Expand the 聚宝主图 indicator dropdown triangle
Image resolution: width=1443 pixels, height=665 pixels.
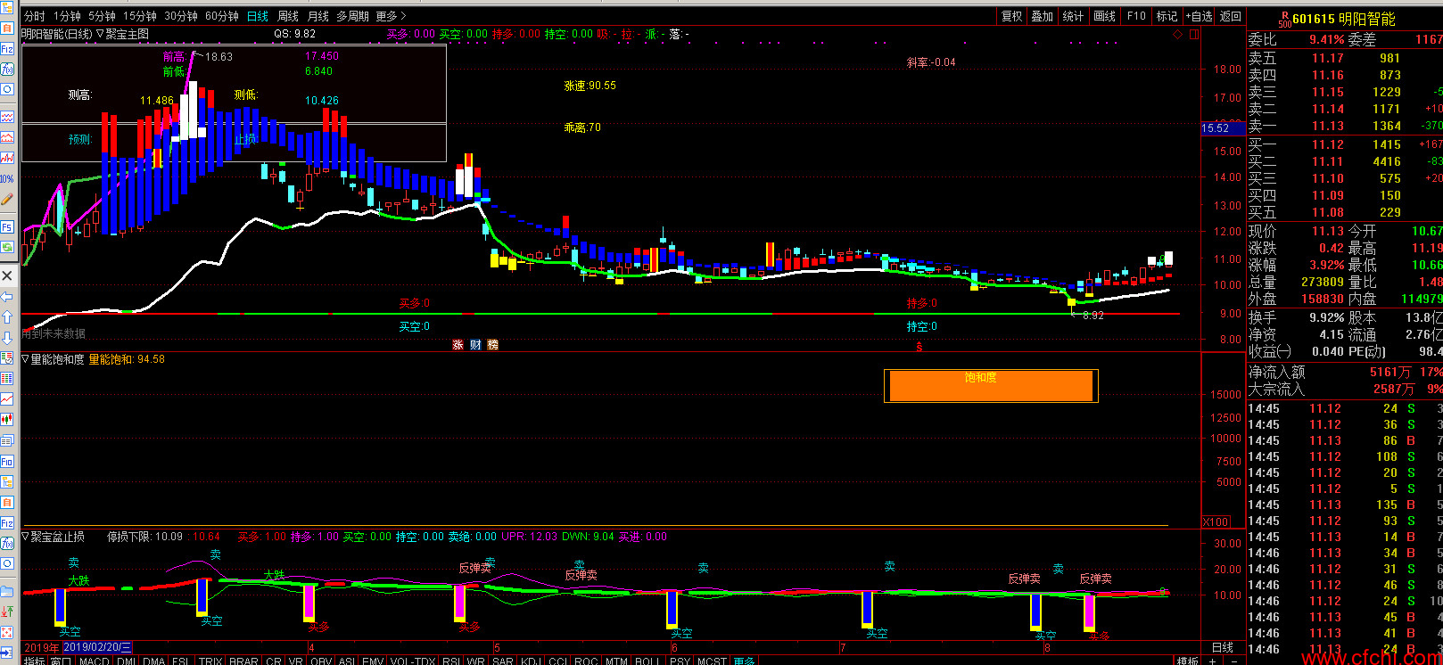tap(100, 34)
